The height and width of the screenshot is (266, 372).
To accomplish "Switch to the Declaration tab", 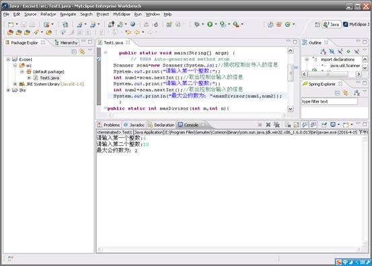I will [161, 125].
